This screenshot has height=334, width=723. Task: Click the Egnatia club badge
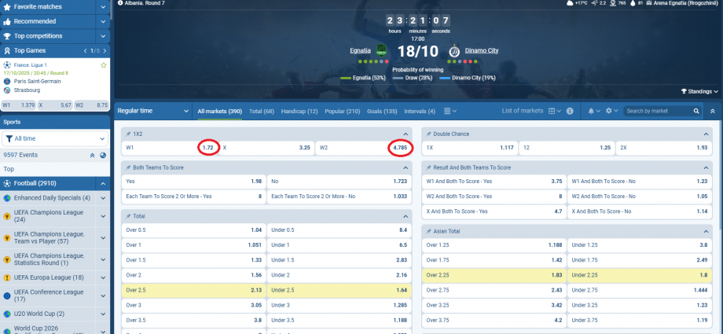pyautogui.click(x=381, y=50)
